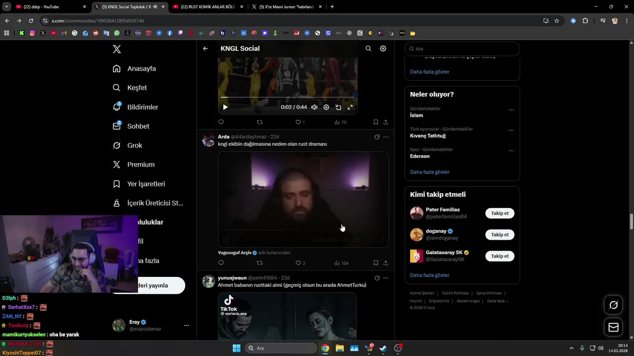
Task: Go back with the KNGL Social arrow
Action: click(x=206, y=48)
